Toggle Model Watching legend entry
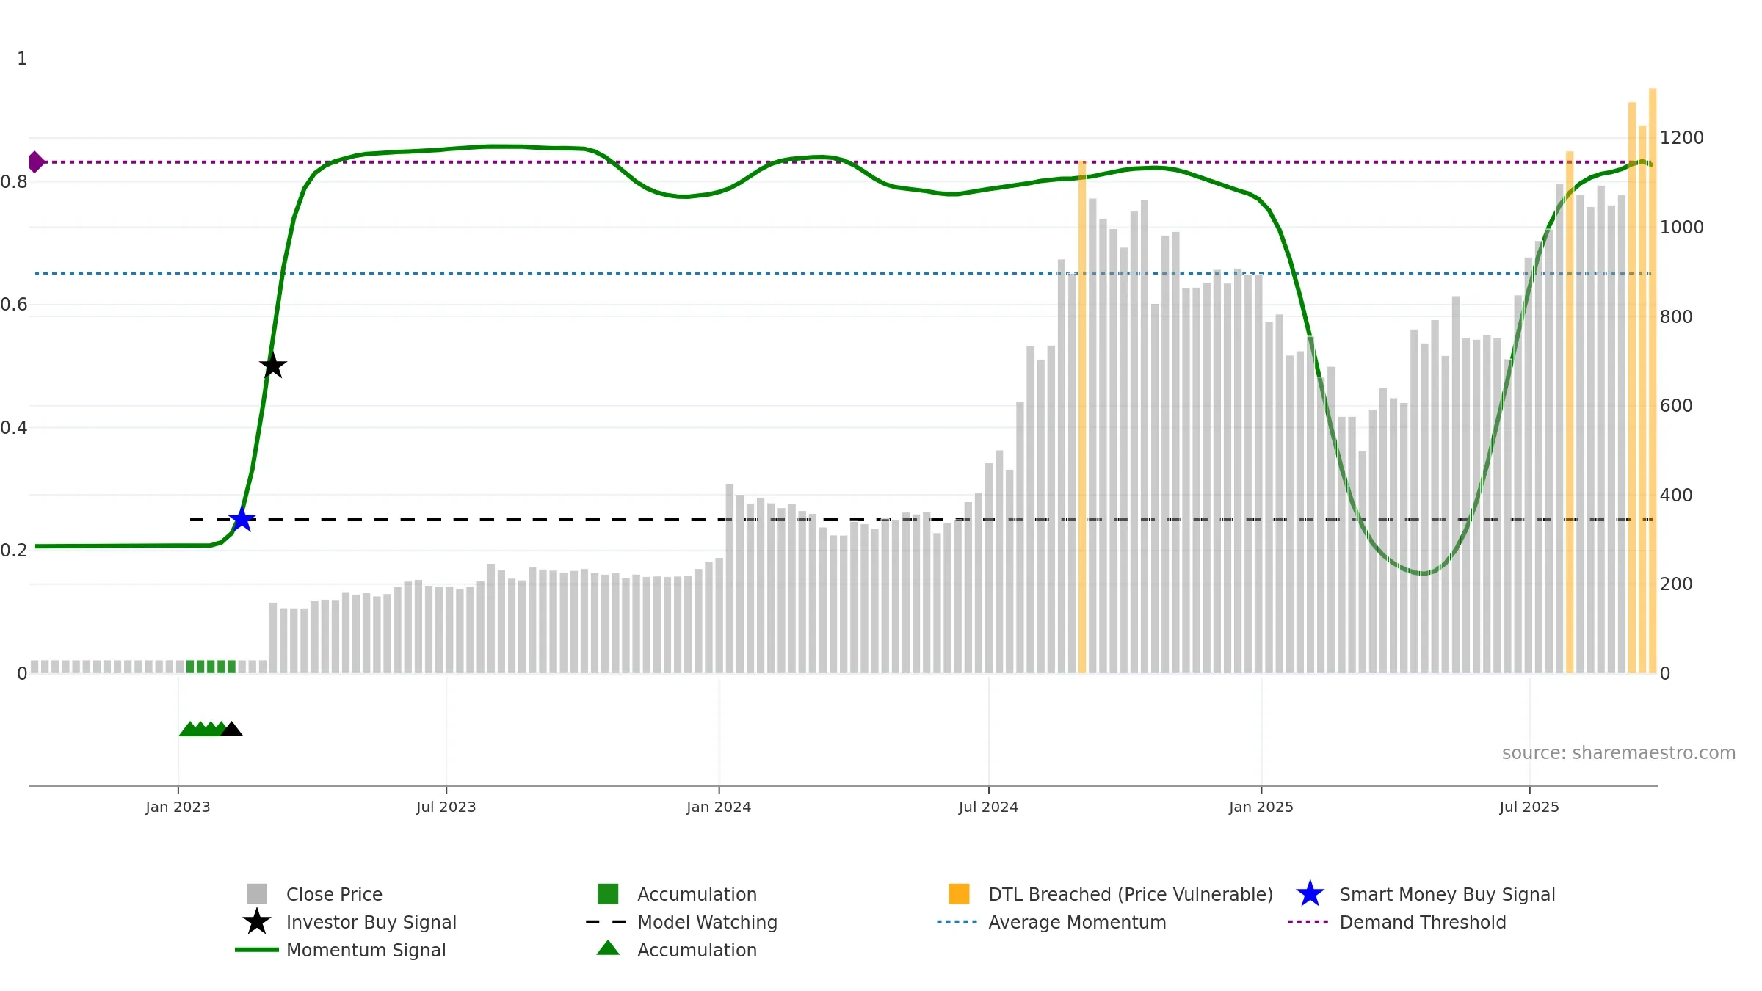 pos(706,922)
